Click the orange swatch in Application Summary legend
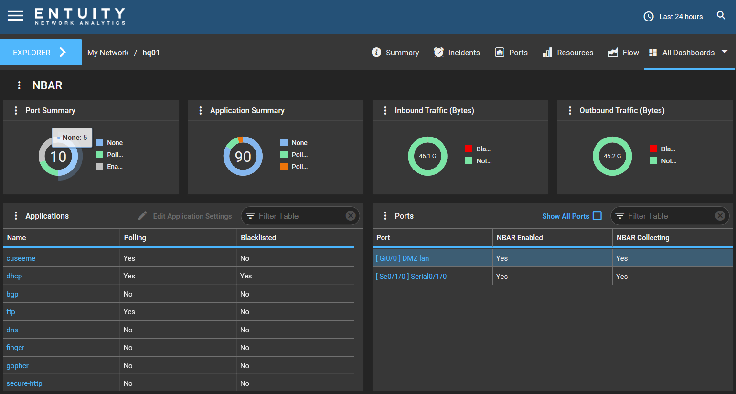 click(284, 166)
